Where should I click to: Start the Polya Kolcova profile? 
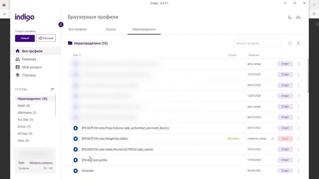click(285, 128)
